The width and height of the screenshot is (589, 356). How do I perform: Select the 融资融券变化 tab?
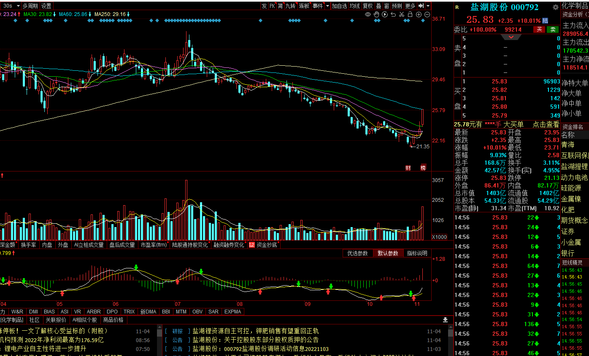[x=229, y=245]
